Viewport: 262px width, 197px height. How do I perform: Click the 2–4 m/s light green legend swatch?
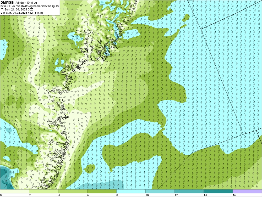pos(43,191)
